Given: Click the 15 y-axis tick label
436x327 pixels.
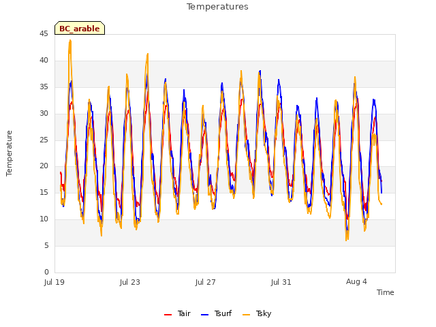Looking at the screenshot, I should [44, 192].
